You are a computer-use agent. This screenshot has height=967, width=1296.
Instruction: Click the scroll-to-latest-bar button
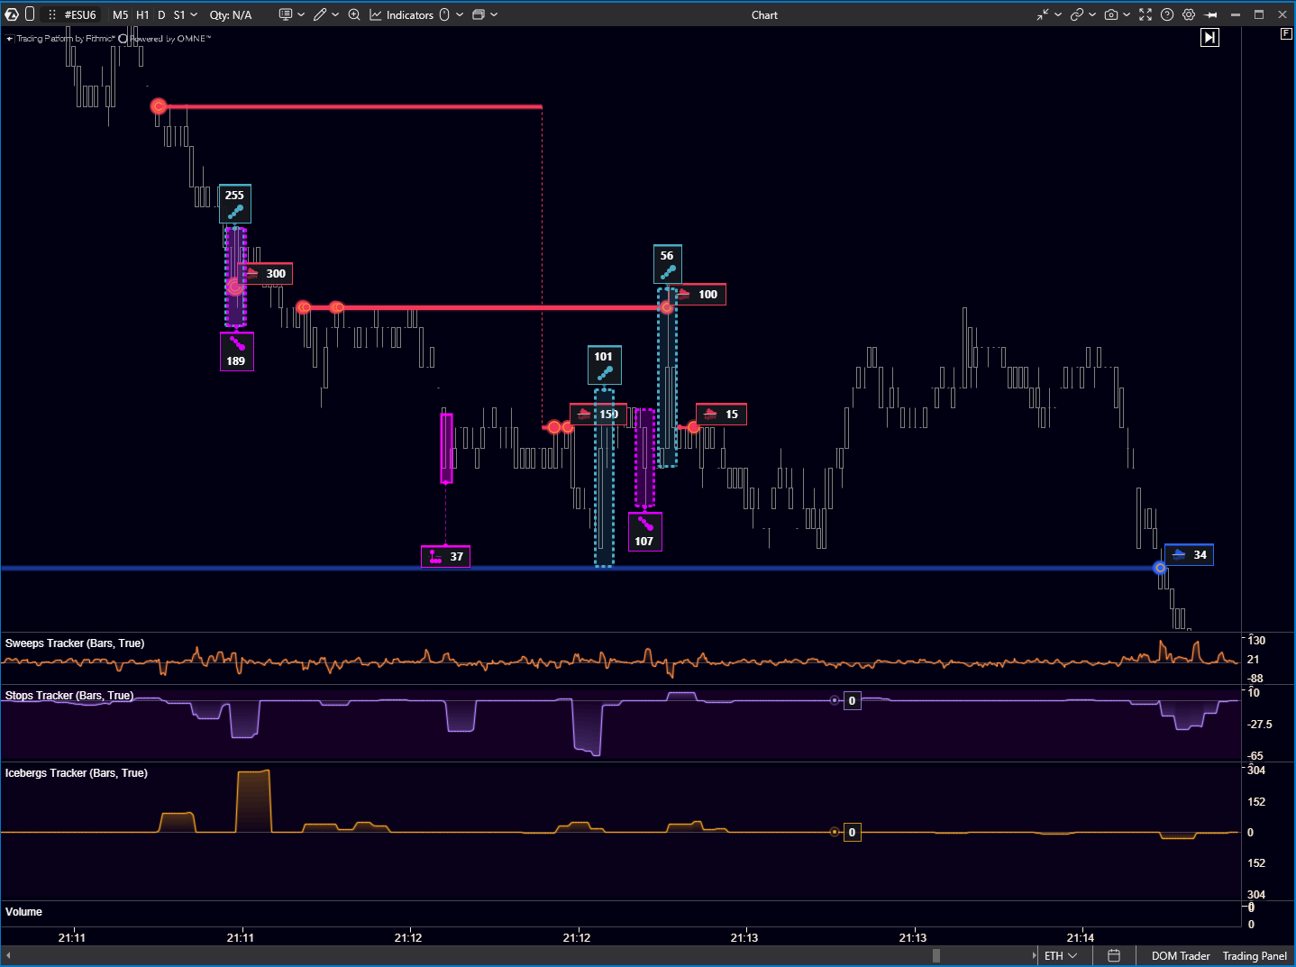point(1209,37)
